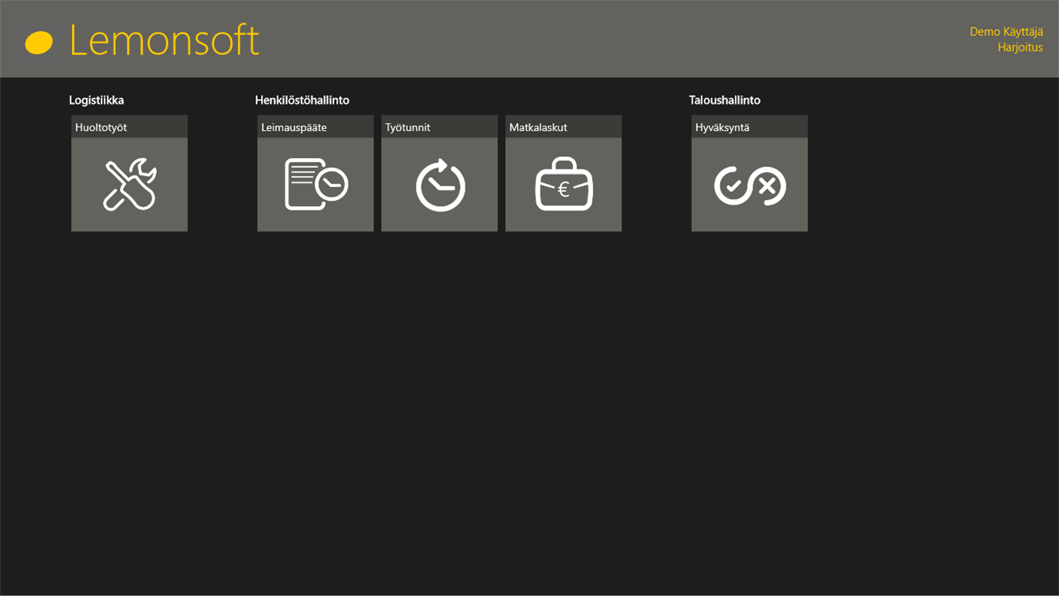1059x596 pixels.
Task: Open the Hyväksyntä check and cross icon
Action: [749, 185]
